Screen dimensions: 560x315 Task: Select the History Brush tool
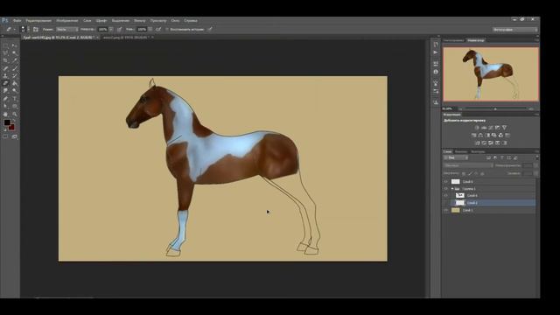(x=14, y=75)
